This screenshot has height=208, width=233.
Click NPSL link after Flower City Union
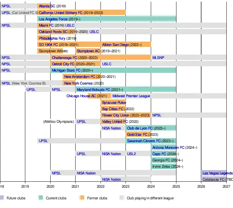pyautogui.click(x=157, y=115)
